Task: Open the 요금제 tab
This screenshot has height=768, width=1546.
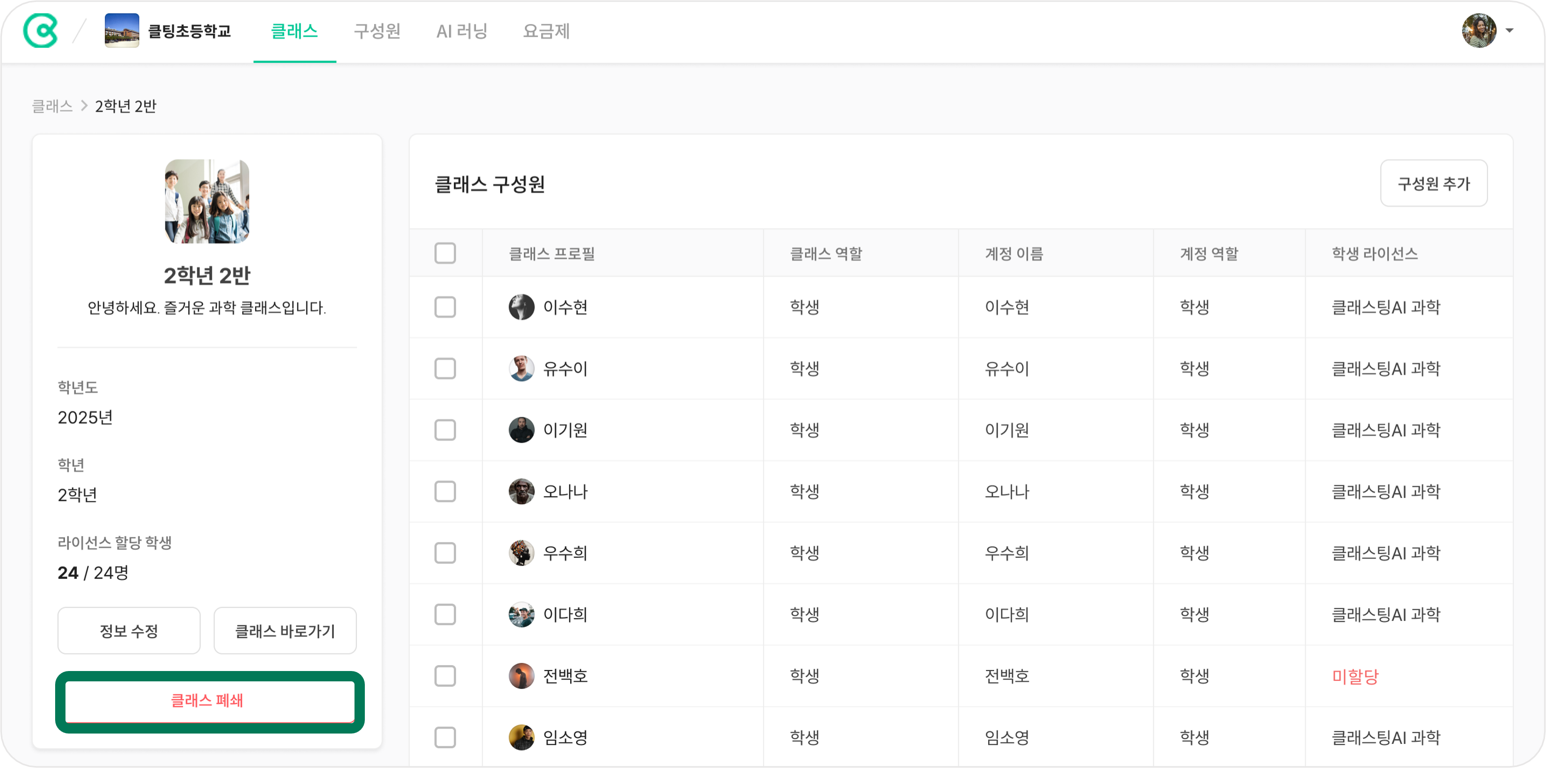Action: (546, 31)
